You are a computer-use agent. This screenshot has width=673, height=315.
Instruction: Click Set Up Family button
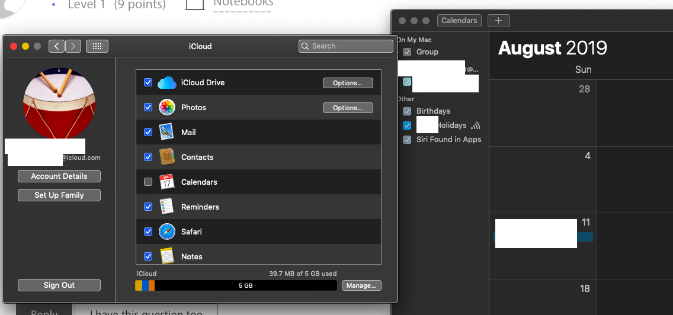click(59, 195)
